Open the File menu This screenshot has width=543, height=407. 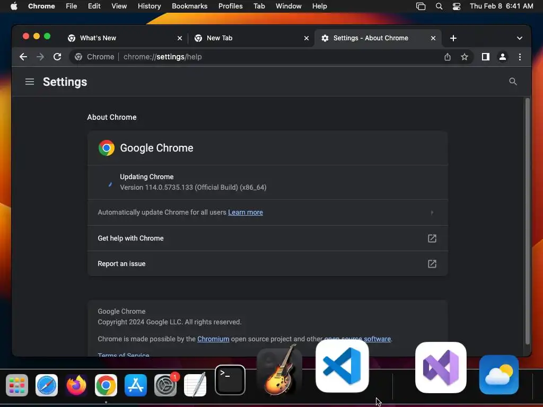pos(72,6)
